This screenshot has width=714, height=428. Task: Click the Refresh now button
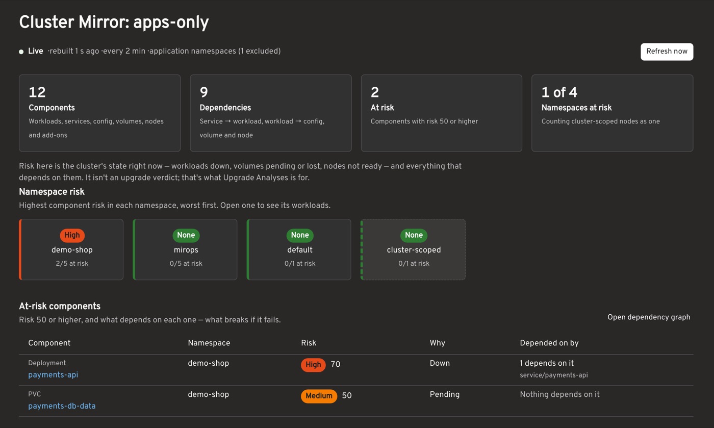pyautogui.click(x=667, y=52)
